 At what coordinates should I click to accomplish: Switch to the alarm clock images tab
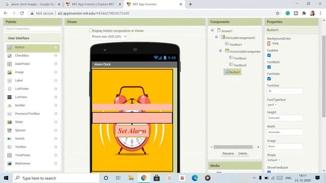(x=33, y=4)
